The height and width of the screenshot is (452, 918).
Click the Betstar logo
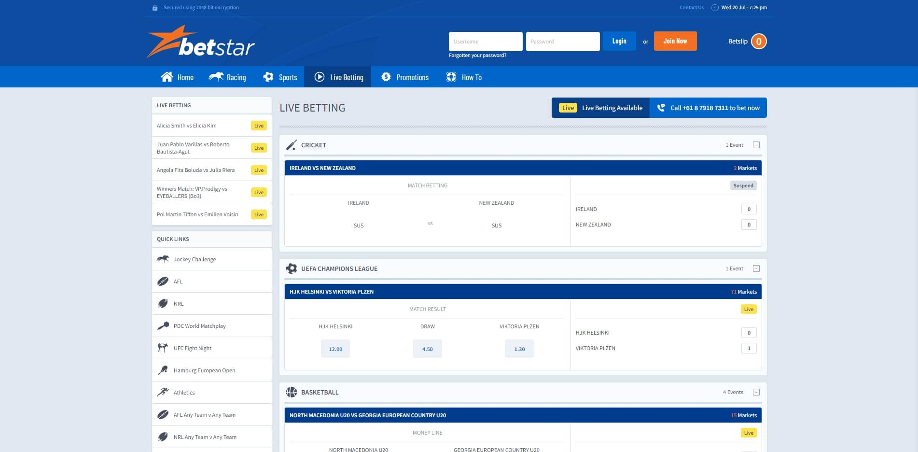coord(201,42)
